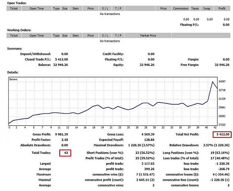Click average loss trade value -268.79
Viewport: 233px width, 191px height.
click(x=224, y=169)
